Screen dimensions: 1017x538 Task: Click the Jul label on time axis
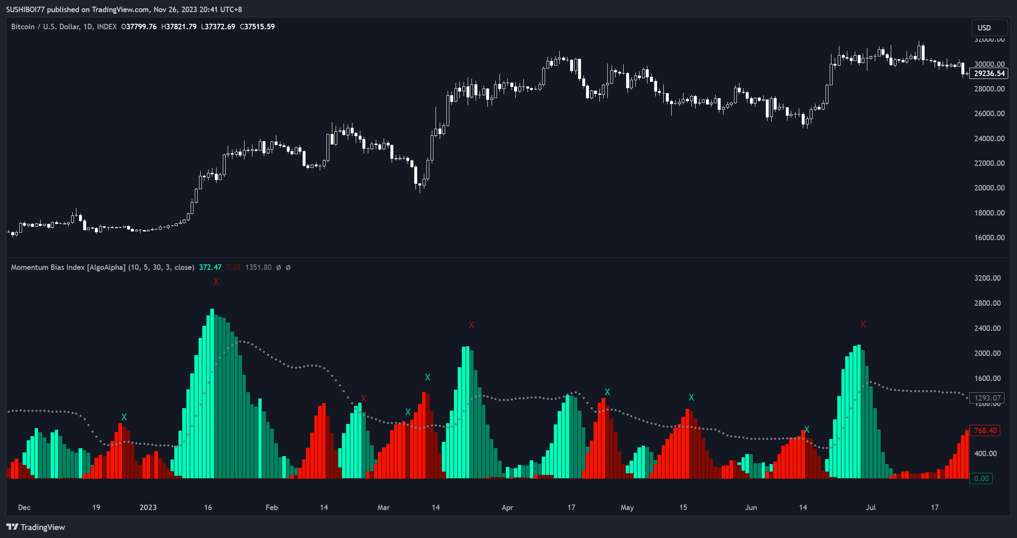tap(871, 508)
